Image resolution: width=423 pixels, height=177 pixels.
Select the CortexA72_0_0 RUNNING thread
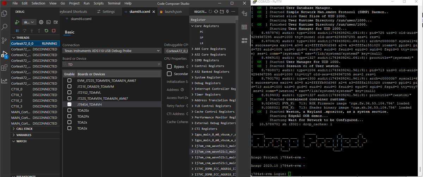35,44
